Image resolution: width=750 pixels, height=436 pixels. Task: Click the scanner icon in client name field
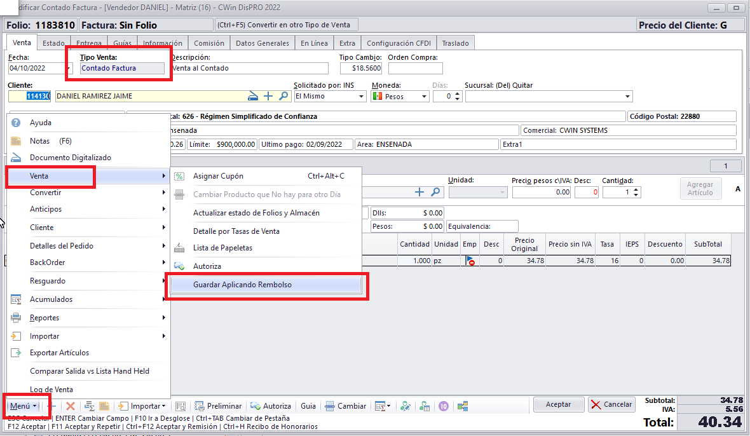pos(253,96)
